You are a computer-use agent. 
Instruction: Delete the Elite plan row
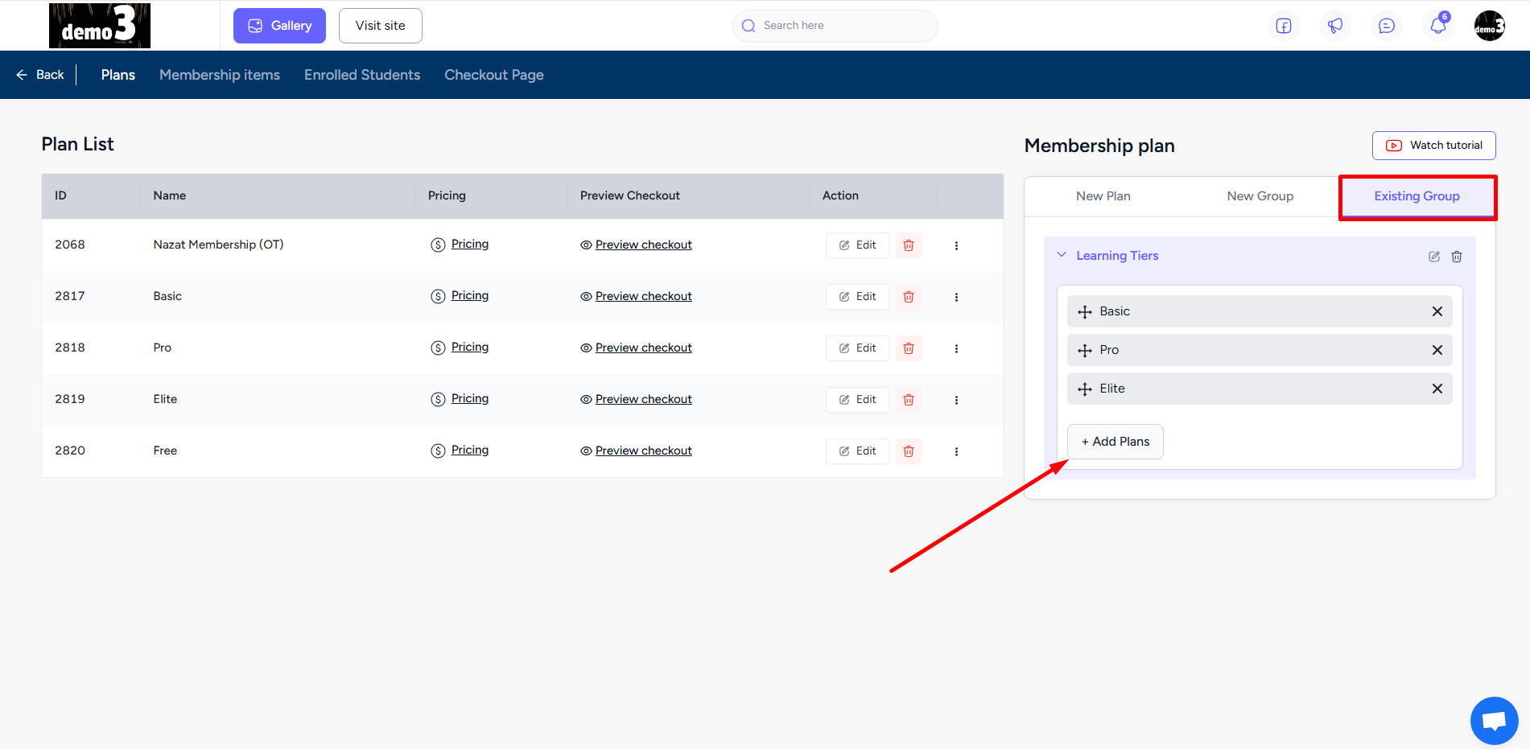(909, 400)
